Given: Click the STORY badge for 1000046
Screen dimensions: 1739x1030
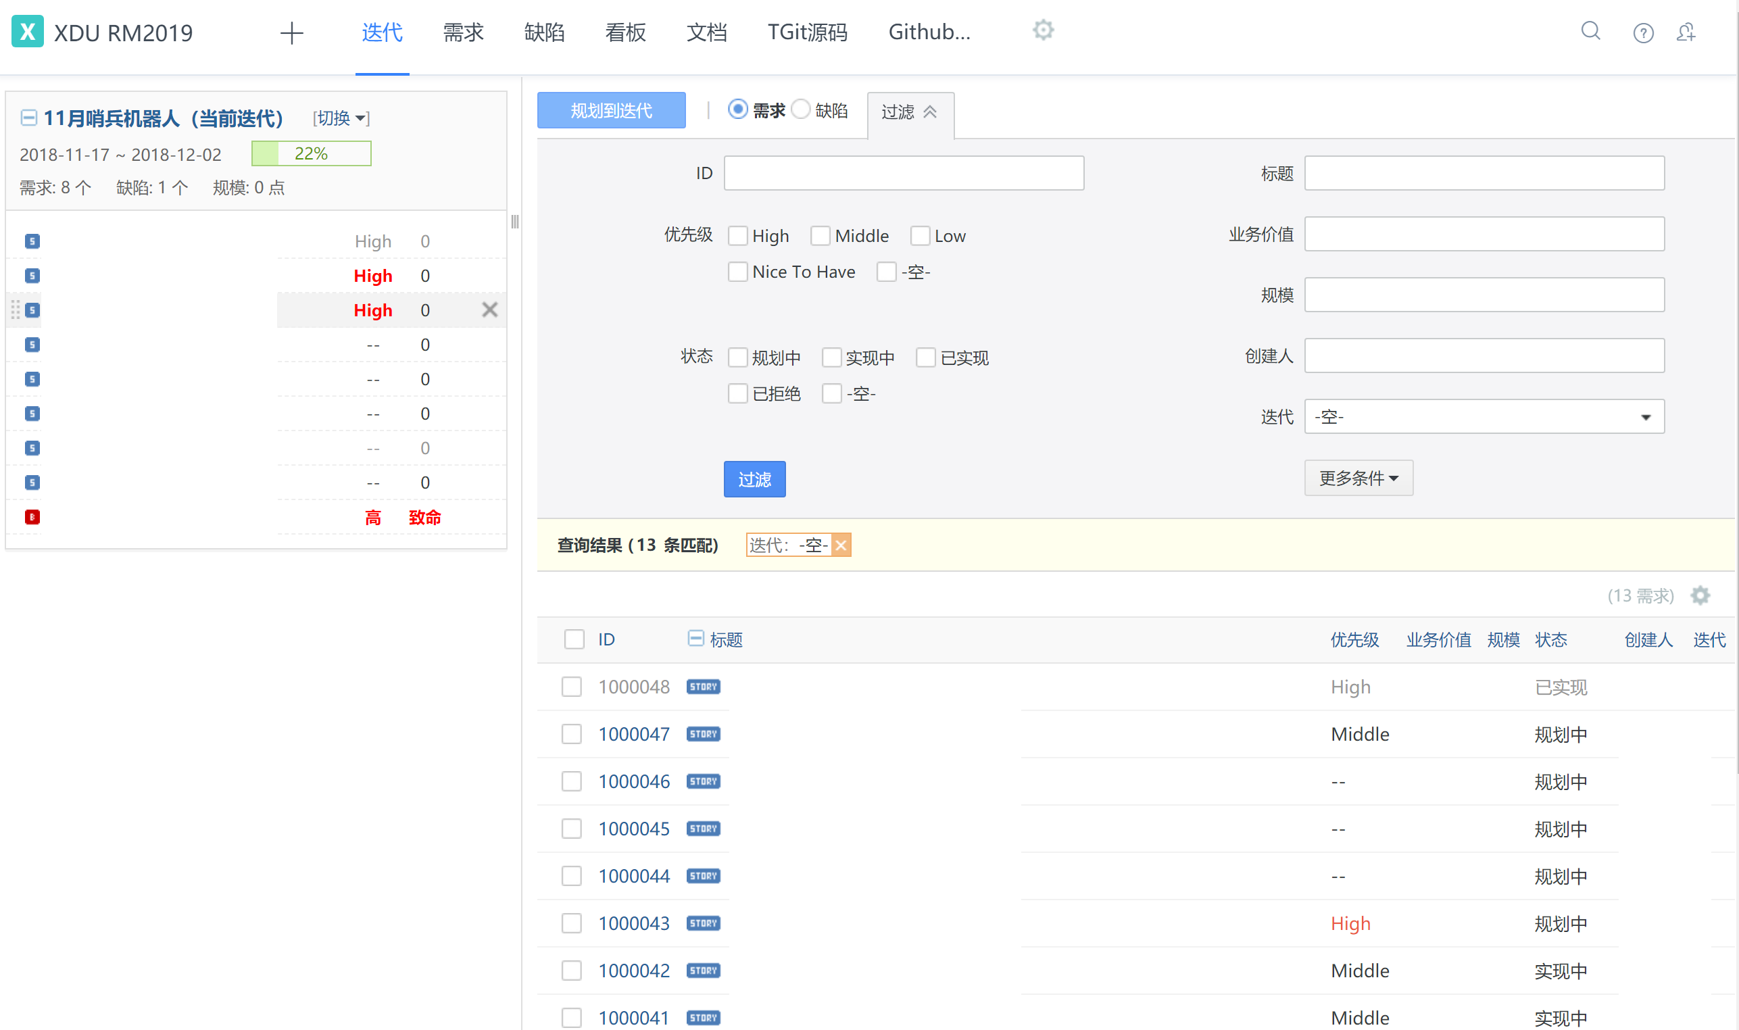Looking at the screenshot, I should [703, 781].
